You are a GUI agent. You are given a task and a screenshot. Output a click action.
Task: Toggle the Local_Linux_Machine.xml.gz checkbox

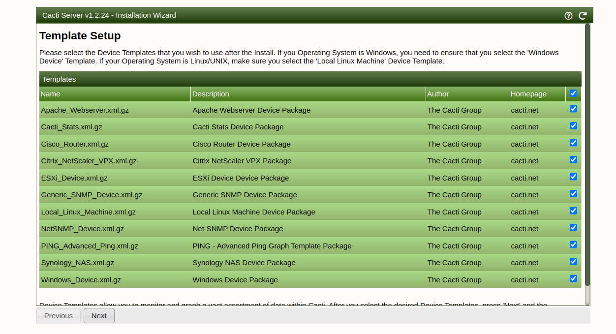tap(573, 211)
